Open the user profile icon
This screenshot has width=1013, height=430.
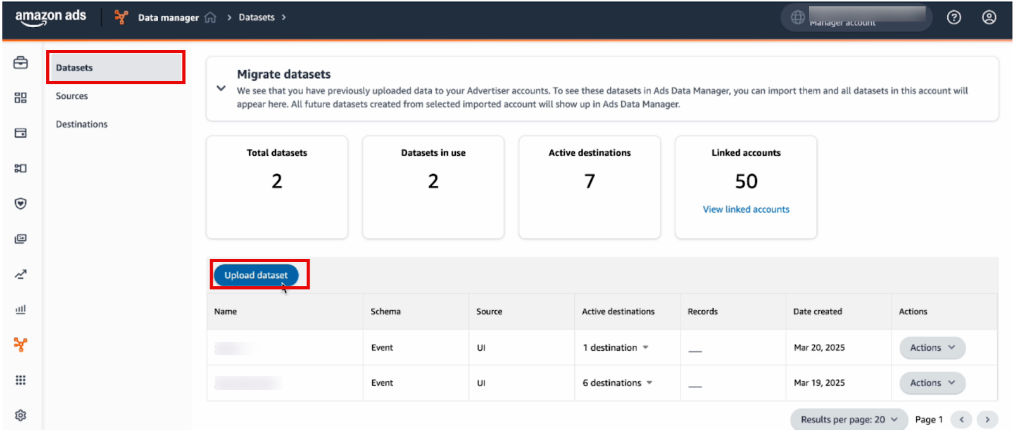tap(988, 18)
